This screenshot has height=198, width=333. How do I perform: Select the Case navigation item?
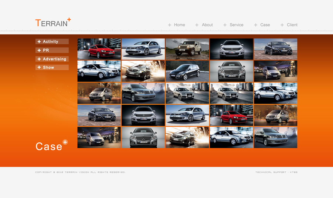(265, 25)
